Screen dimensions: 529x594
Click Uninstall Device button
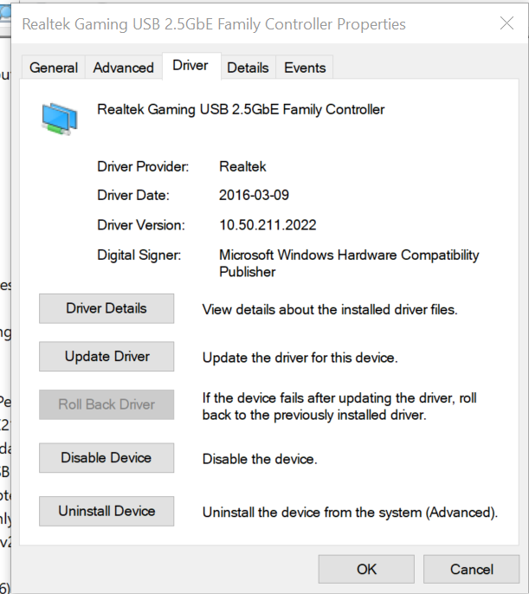[106, 511]
